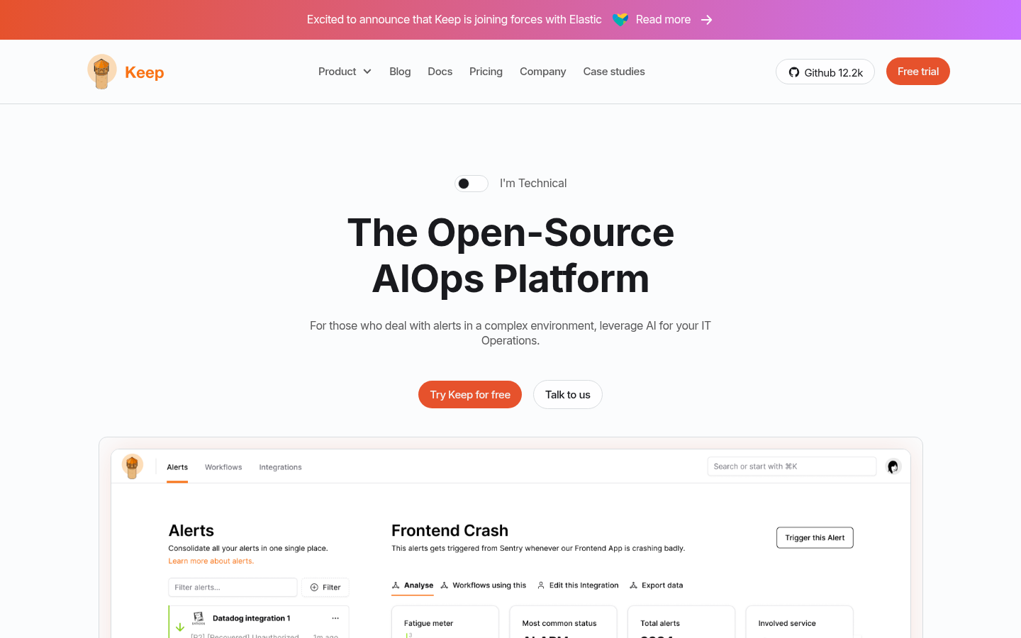Click the Elastic logo in announcement banner

[620, 20]
